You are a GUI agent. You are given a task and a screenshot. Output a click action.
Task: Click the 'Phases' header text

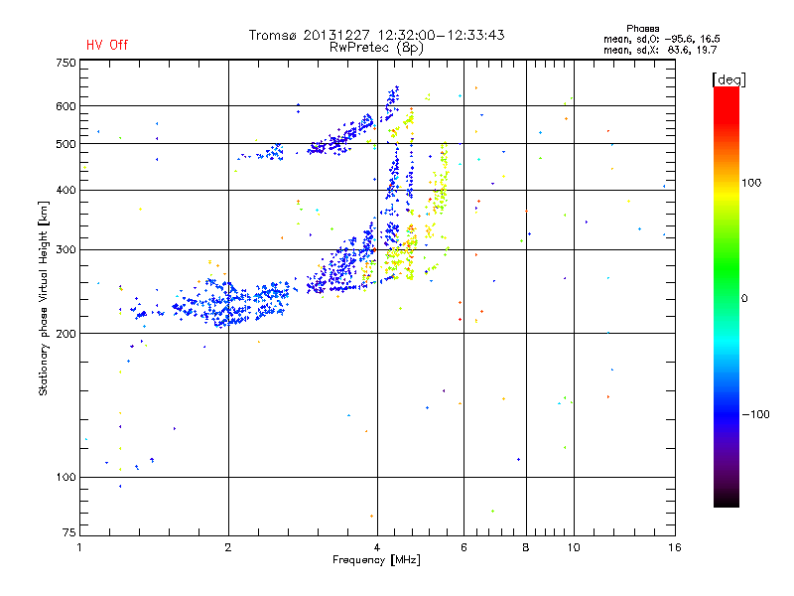coord(642,29)
